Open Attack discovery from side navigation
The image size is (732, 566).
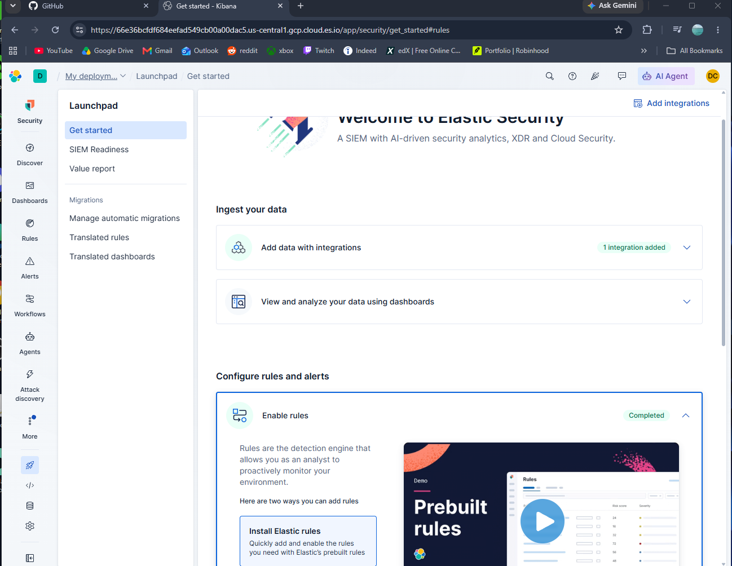pyautogui.click(x=30, y=385)
